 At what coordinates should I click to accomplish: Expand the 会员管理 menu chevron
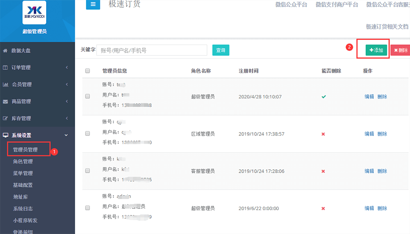pyautogui.click(x=67, y=84)
